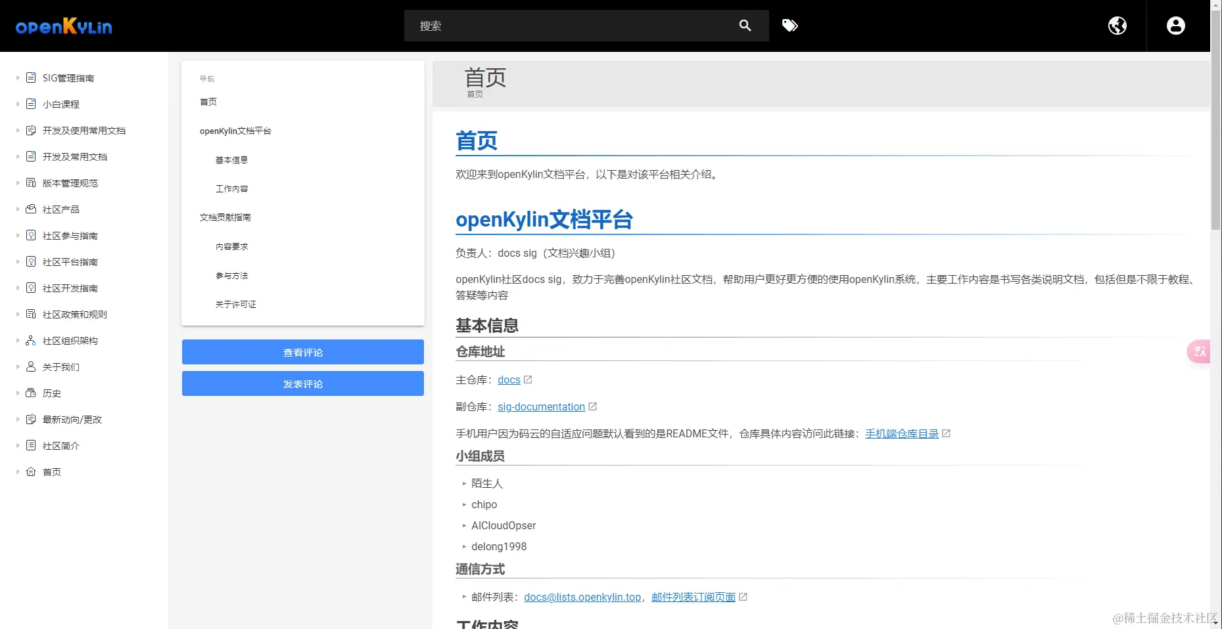The image size is (1222, 629).
Task: Go to 工作内容 in navigation panel
Action: (231, 188)
